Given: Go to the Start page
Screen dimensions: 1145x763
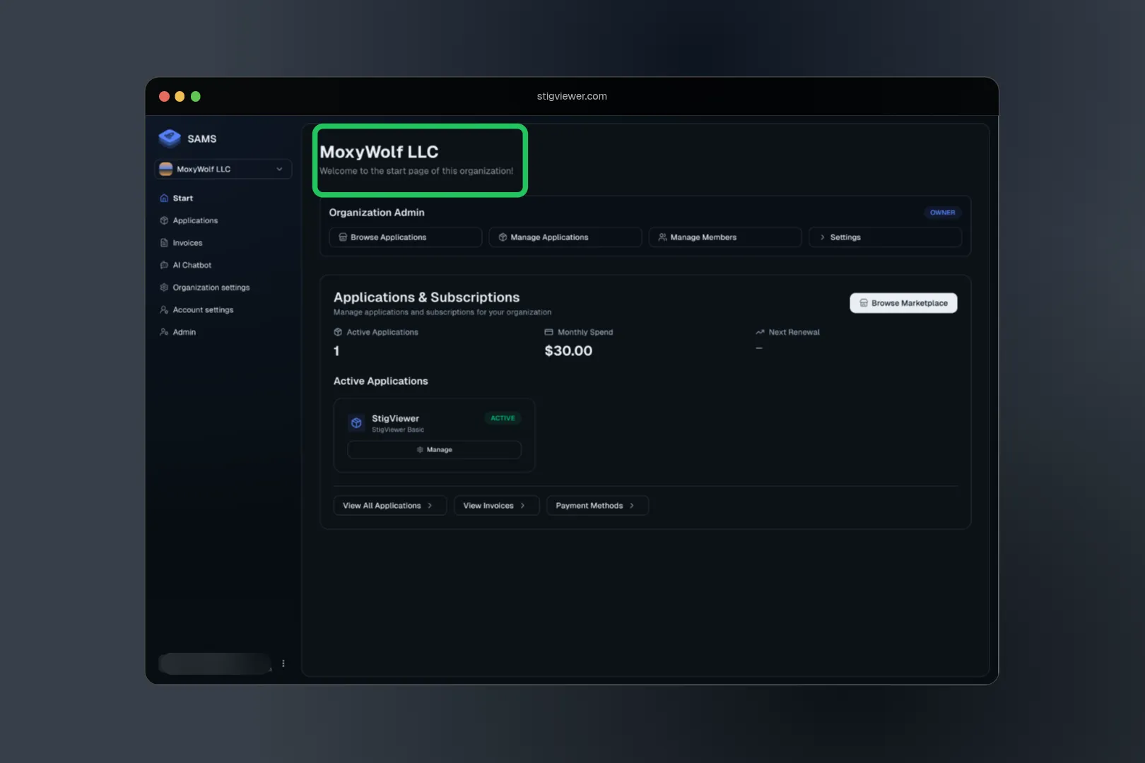Looking at the screenshot, I should (x=182, y=199).
